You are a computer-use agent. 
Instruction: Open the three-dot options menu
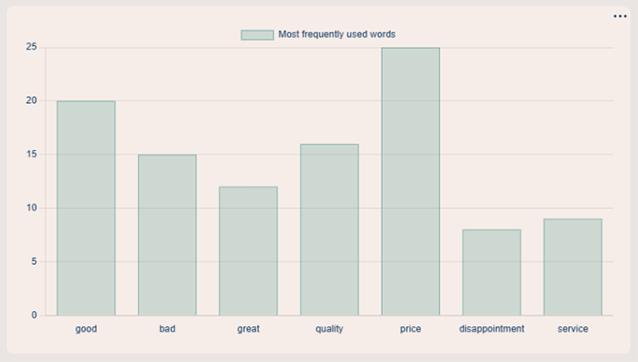[x=619, y=16]
